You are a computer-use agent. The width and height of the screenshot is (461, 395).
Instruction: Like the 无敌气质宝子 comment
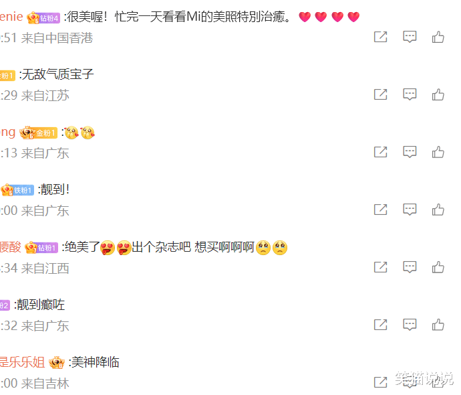pyautogui.click(x=438, y=95)
